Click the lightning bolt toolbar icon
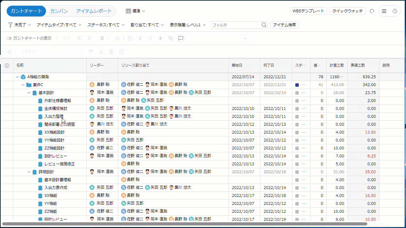 (160, 38)
